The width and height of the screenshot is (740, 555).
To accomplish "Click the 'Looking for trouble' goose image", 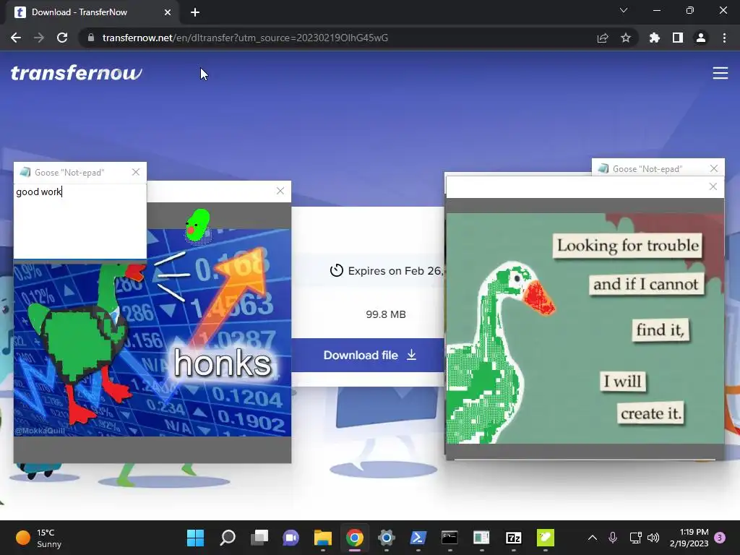I will (x=585, y=328).
